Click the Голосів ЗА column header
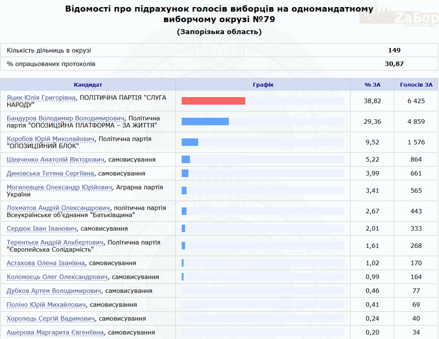The height and width of the screenshot is (339, 439). (x=416, y=84)
